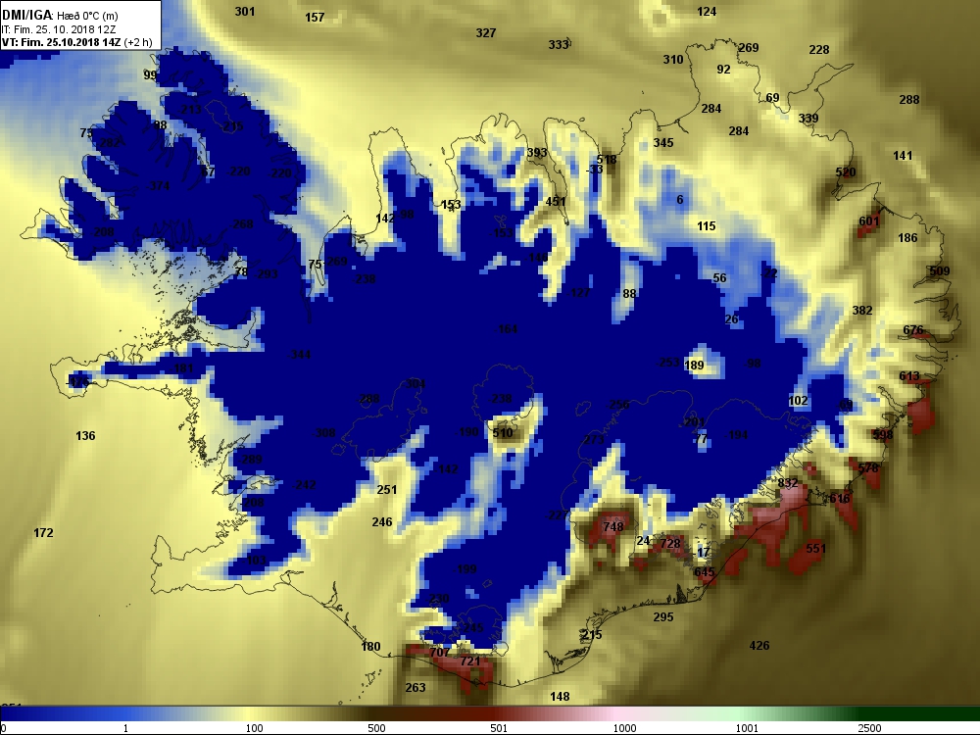
Task: Click the legend label '500'
Action: [376, 728]
